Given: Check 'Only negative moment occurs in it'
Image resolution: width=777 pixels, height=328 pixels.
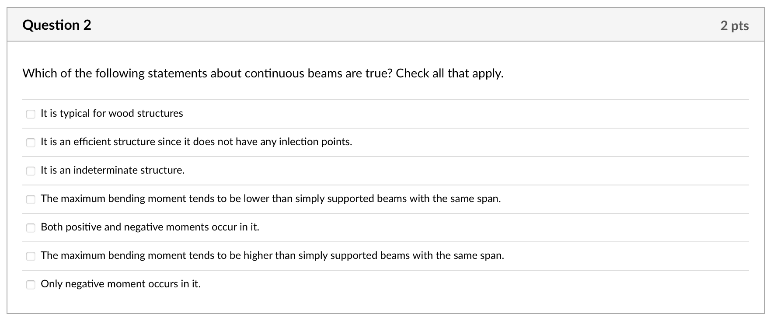Looking at the screenshot, I should [x=31, y=285].
